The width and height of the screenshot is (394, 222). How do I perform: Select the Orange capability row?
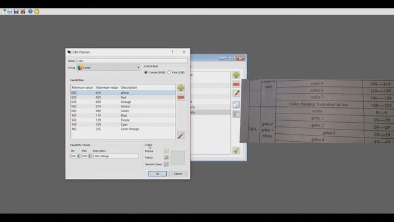[x=123, y=102]
